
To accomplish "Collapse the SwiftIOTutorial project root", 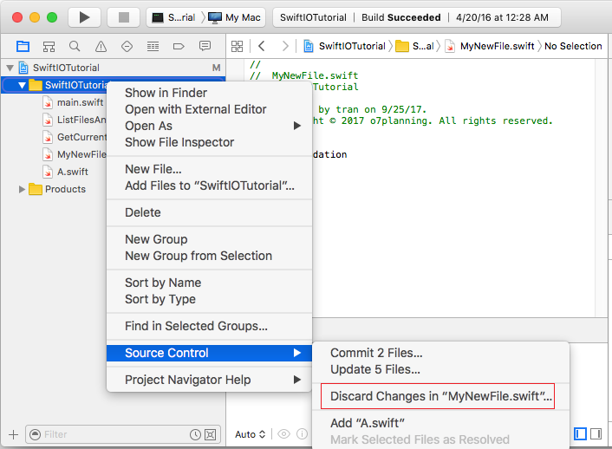I will pyautogui.click(x=10, y=68).
